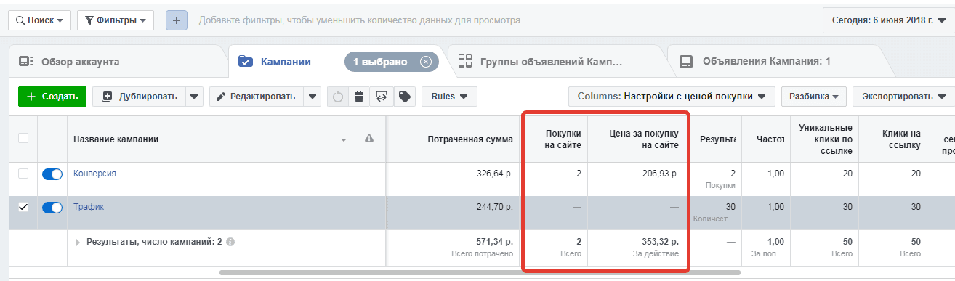The image size is (955, 281).
Task: Click the folder icon on Кампании tab
Action: point(245,62)
